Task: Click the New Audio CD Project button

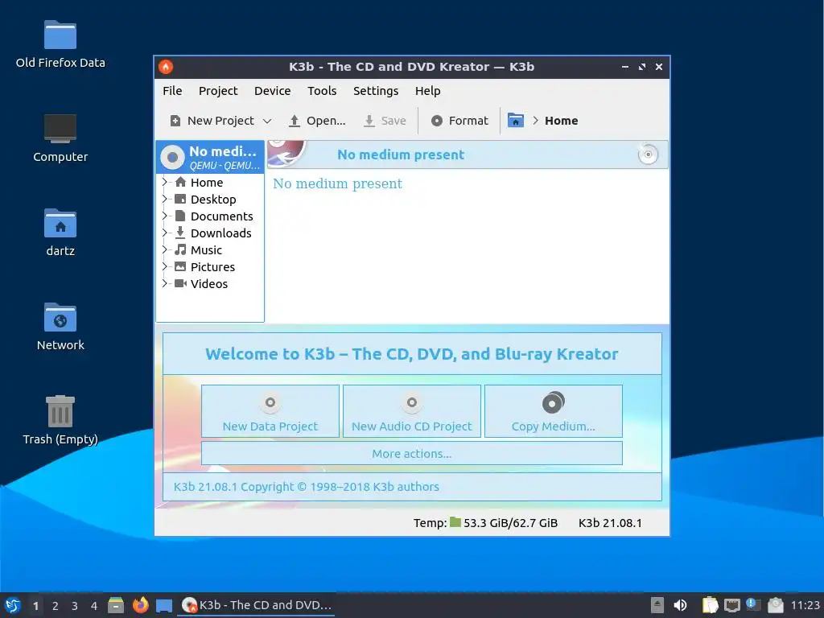Action: [x=412, y=411]
